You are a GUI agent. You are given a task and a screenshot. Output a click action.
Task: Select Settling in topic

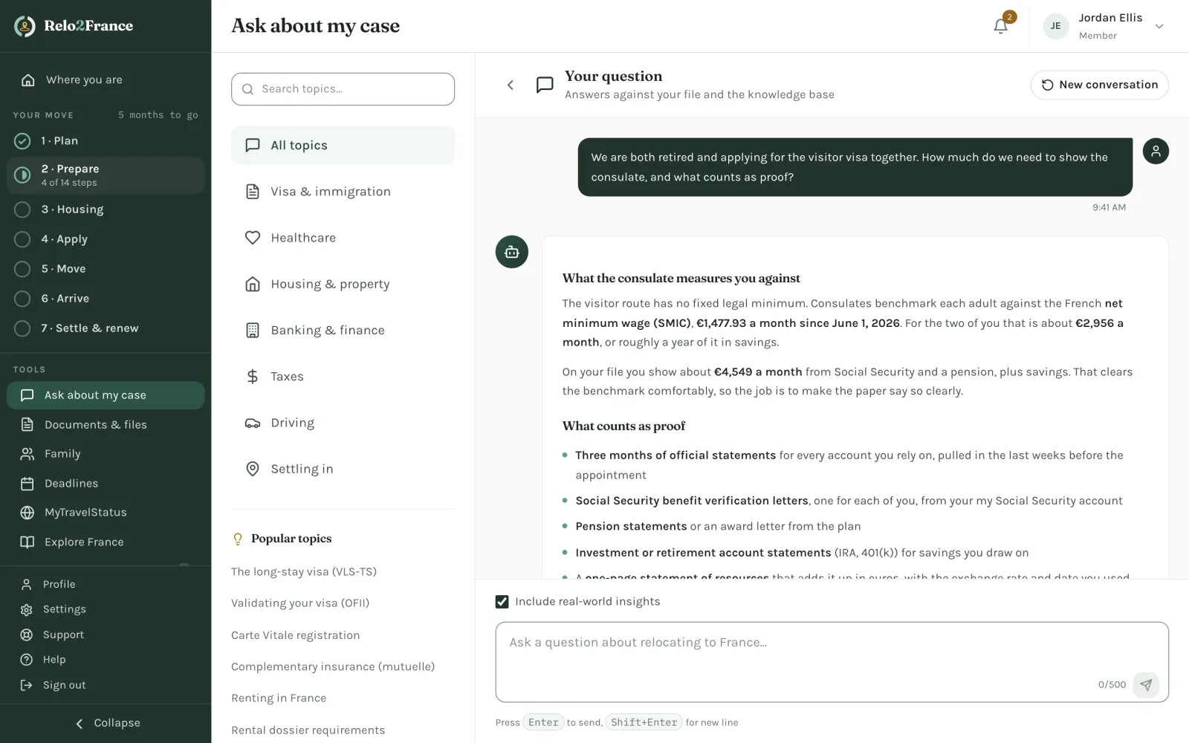click(x=343, y=469)
